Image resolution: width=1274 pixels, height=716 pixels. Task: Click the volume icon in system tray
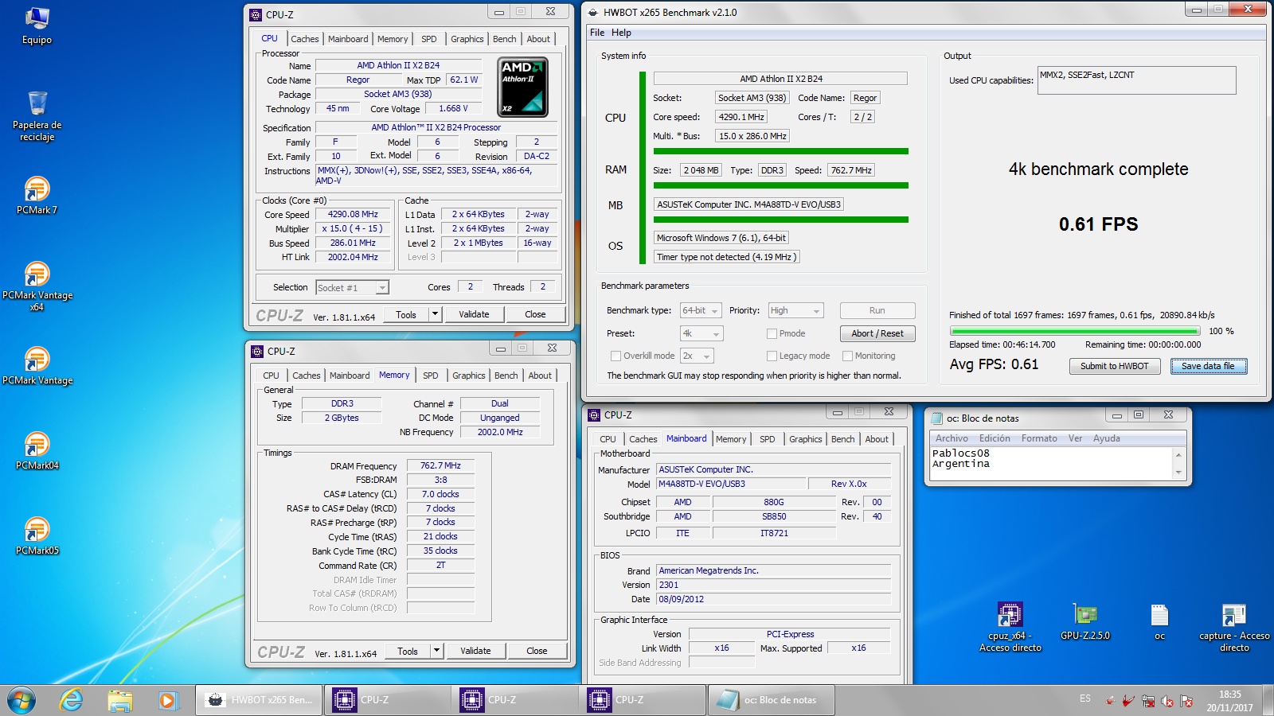1167,701
